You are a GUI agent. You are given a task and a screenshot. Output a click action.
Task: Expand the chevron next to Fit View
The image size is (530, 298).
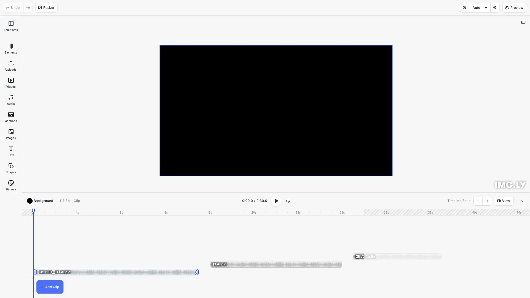coord(522,201)
